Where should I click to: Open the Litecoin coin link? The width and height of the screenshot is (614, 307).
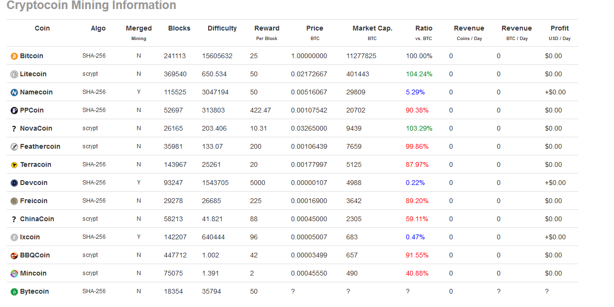[33, 74]
